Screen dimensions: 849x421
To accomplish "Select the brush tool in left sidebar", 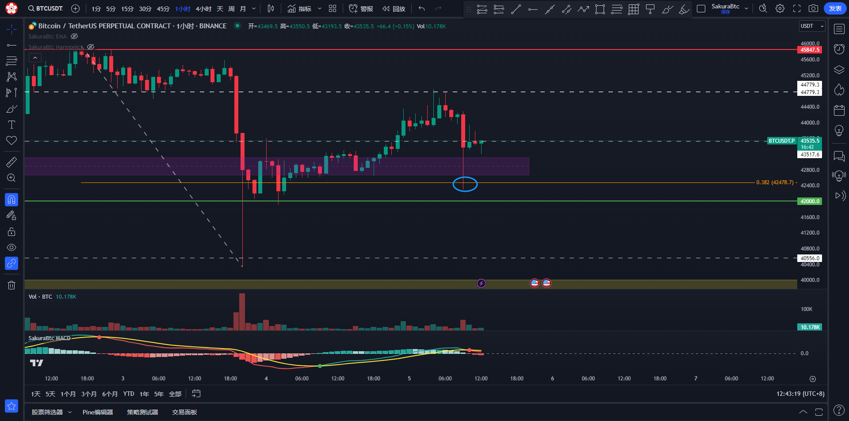I will [x=11, y=109].
